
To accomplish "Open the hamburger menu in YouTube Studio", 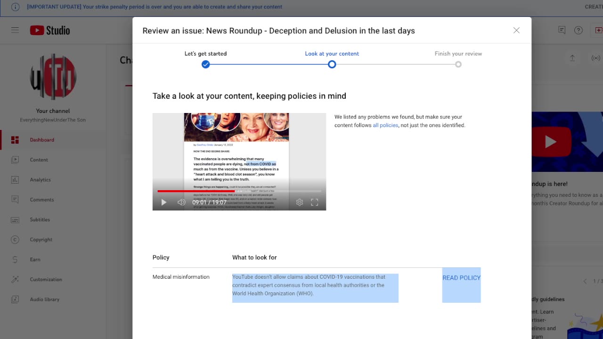I will 15,30.
